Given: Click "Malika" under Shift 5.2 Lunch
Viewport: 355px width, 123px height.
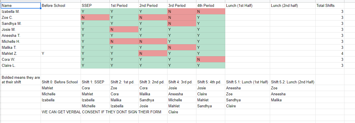Looking at the screenshot, I should [276, 100].
